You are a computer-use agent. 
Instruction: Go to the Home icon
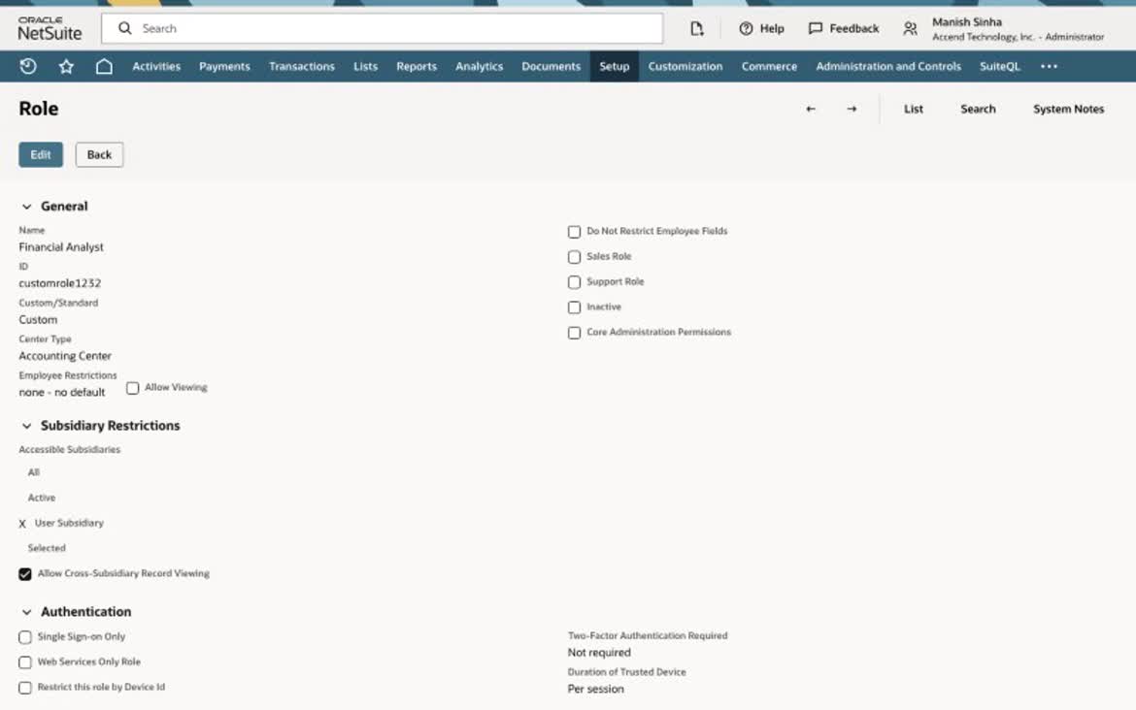tap(104, 67)
